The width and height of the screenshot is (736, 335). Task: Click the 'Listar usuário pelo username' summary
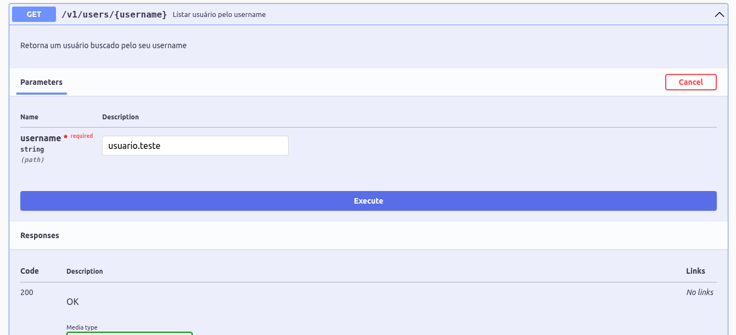click(x=219, y=15)
